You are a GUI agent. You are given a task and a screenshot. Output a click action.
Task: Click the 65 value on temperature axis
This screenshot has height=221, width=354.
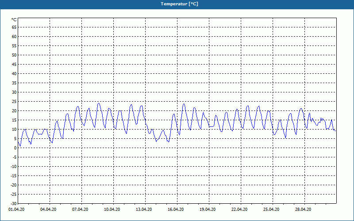coord(14,27)
